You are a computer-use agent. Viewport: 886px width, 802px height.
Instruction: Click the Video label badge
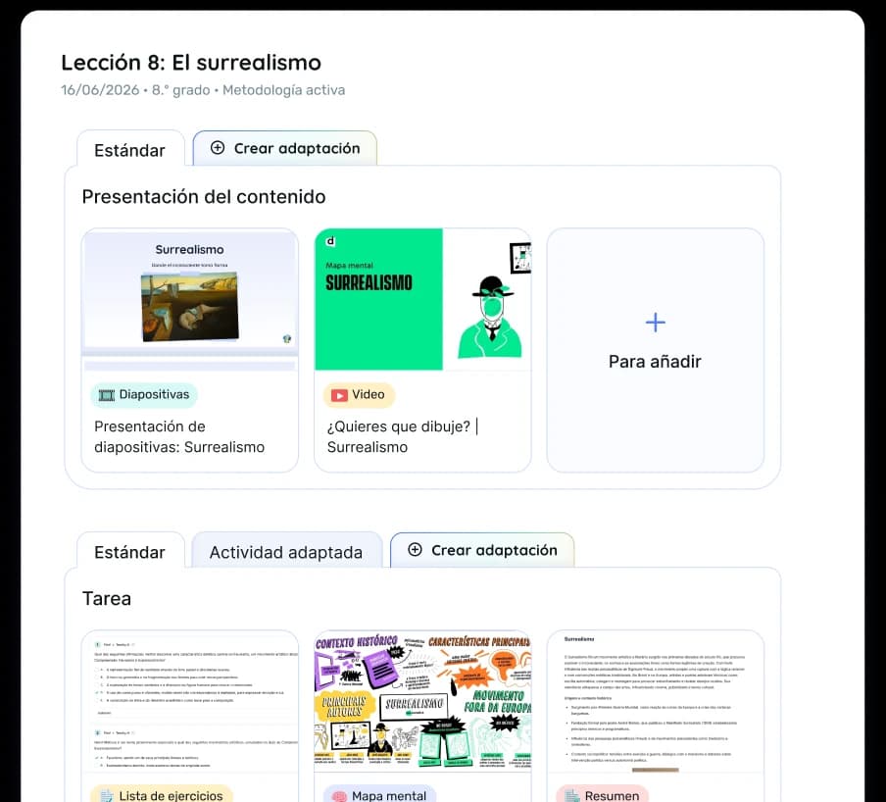360,394
